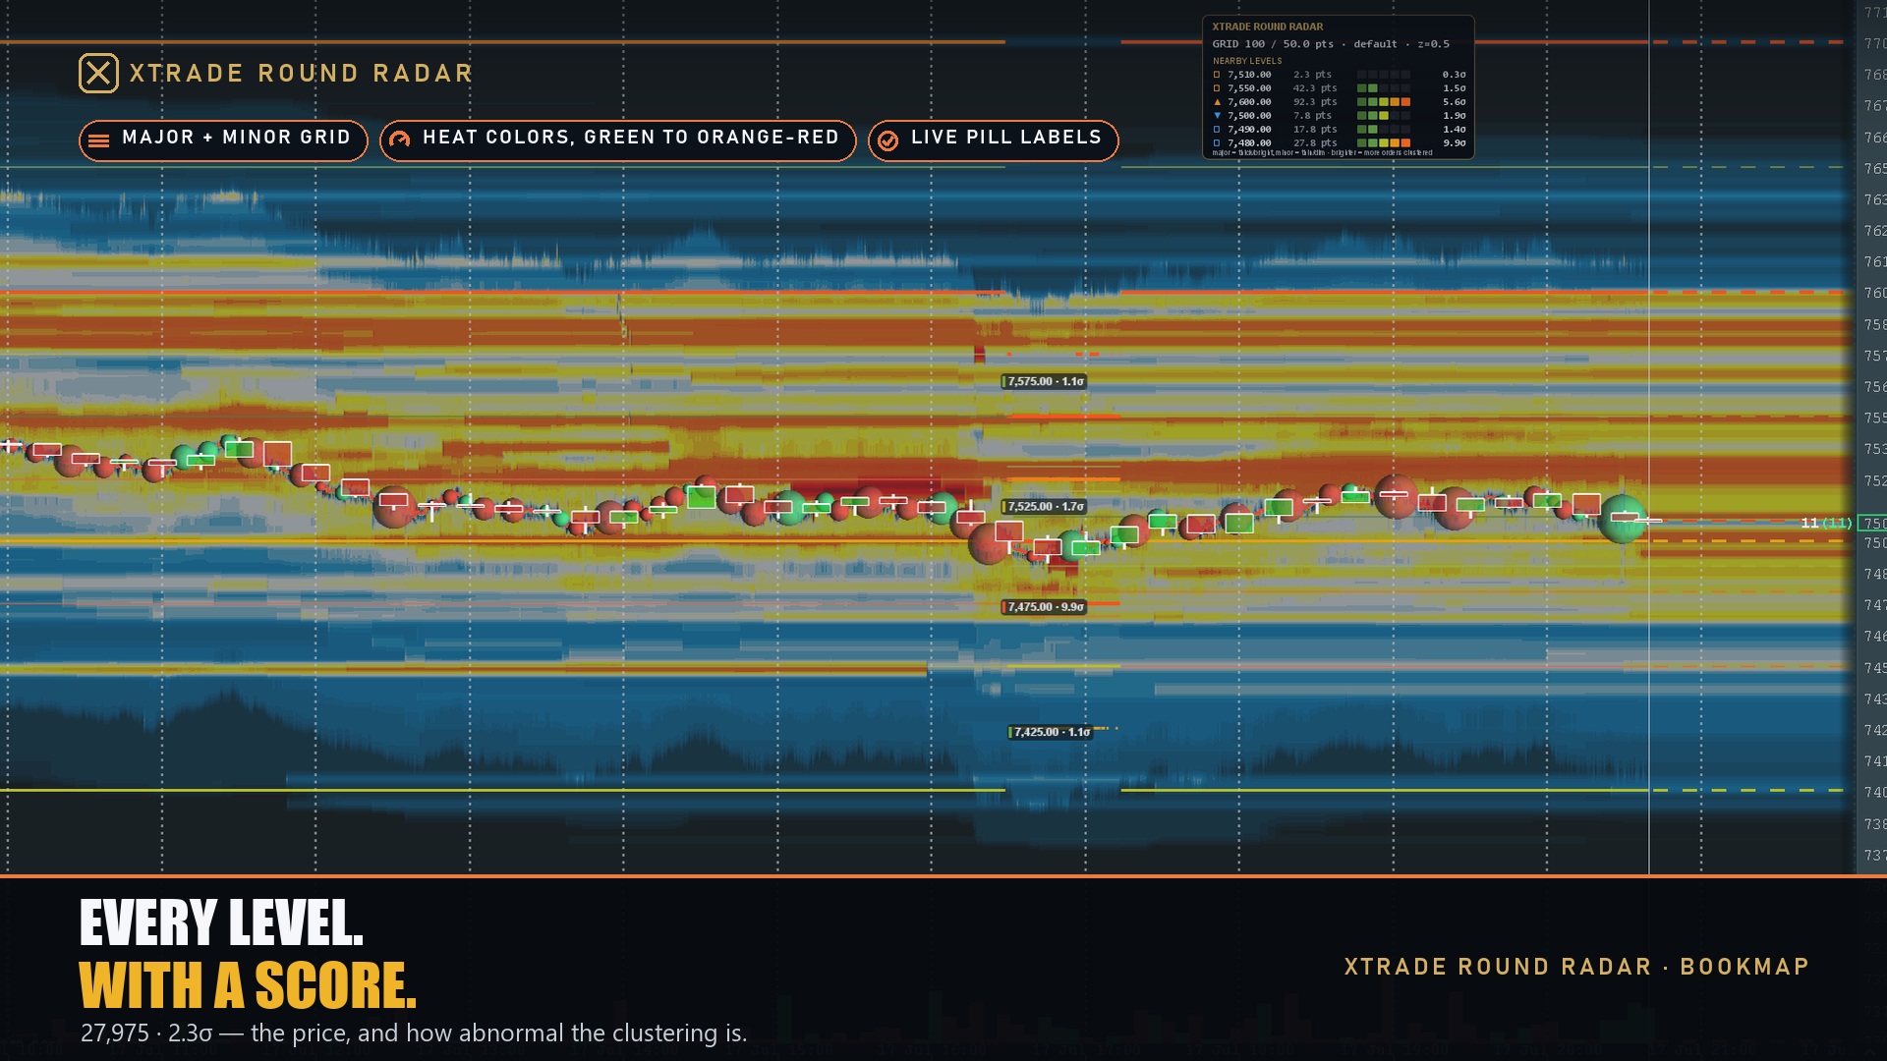Click the heat score bar for 7,550.00
The width and height of the screenshot is (1887, 1061).
(1384, 88)
